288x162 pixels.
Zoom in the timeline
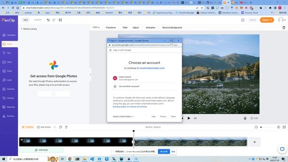(279, 127)
